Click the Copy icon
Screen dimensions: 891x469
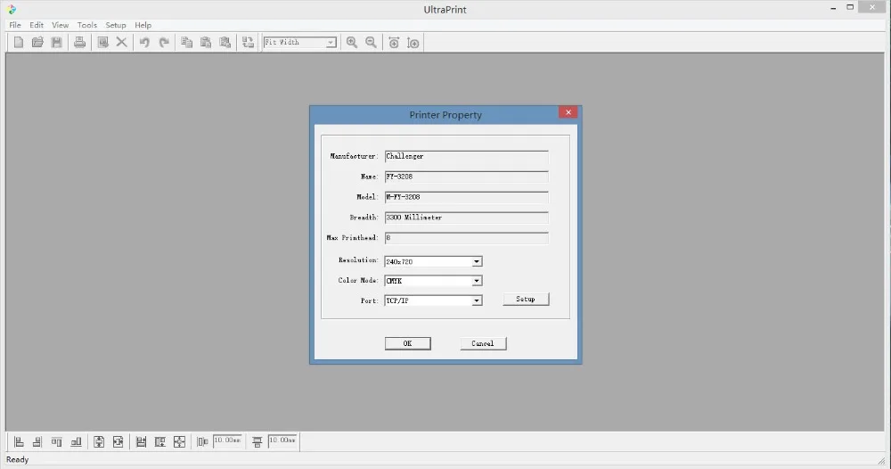[186, 42]
